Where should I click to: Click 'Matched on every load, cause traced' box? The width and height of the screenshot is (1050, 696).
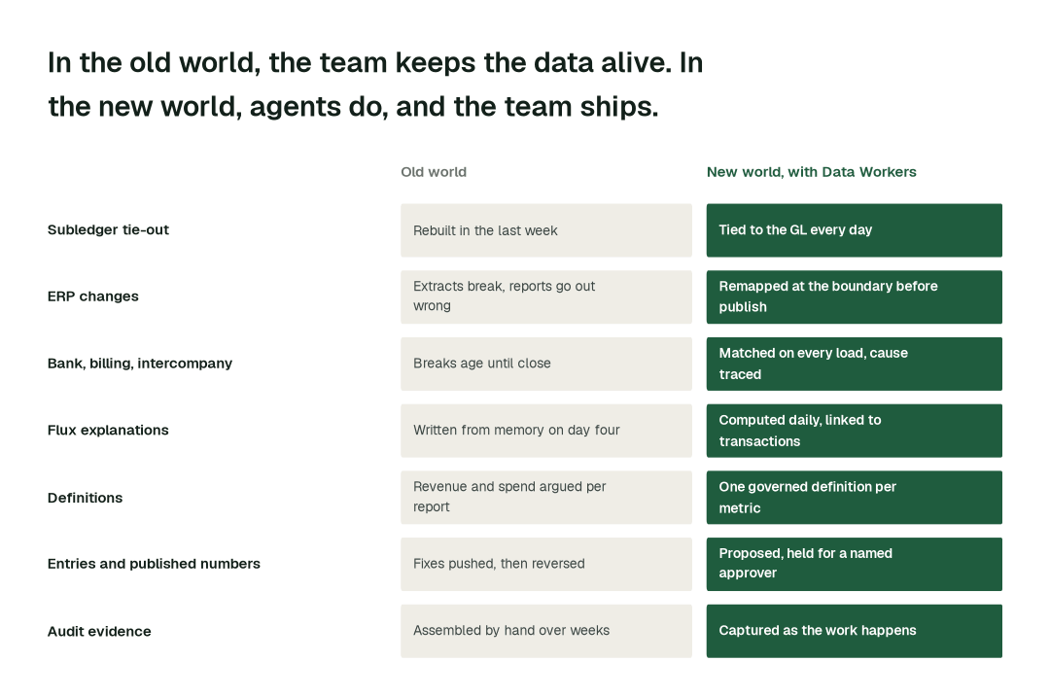(854, 364)
